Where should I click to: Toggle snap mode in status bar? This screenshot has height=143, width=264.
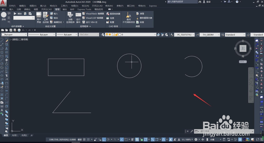(x=88, y=140)
